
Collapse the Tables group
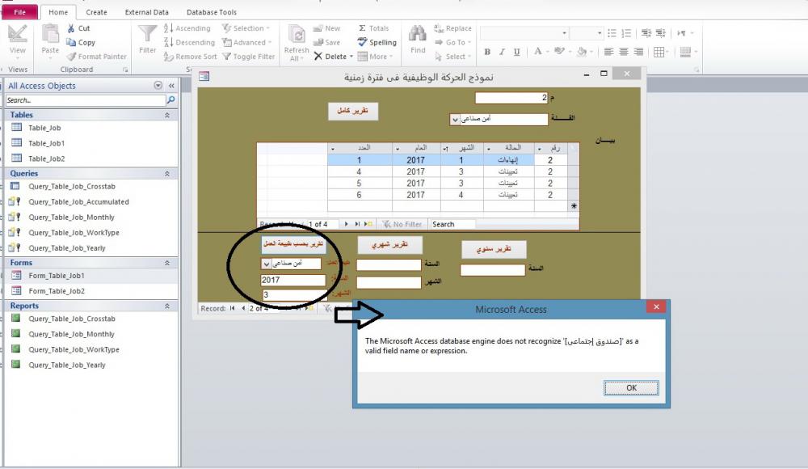point(167,115)
